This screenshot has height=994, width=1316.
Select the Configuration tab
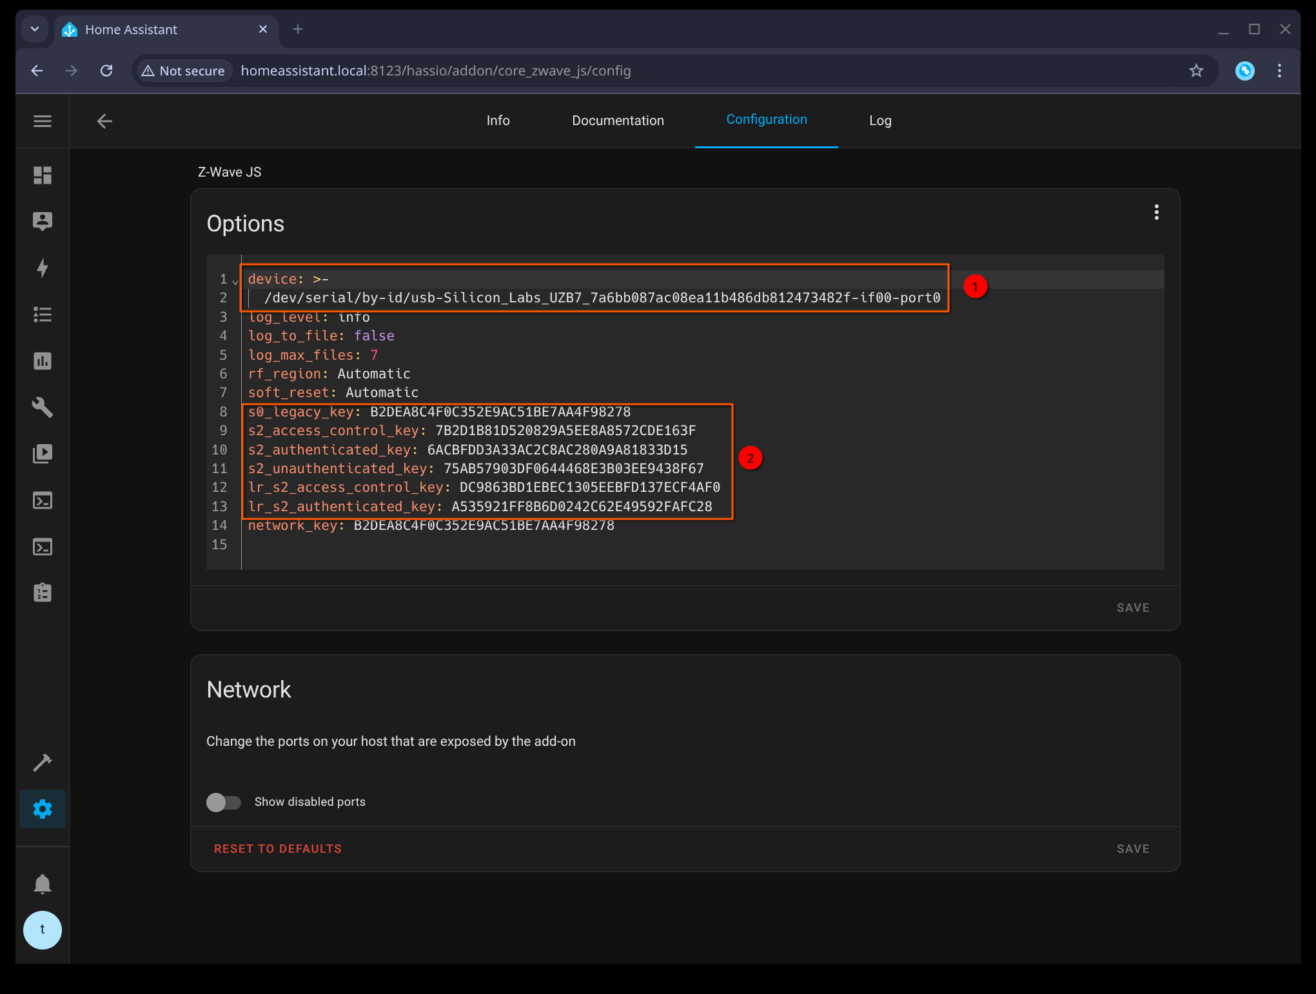(x=767, y=120)
